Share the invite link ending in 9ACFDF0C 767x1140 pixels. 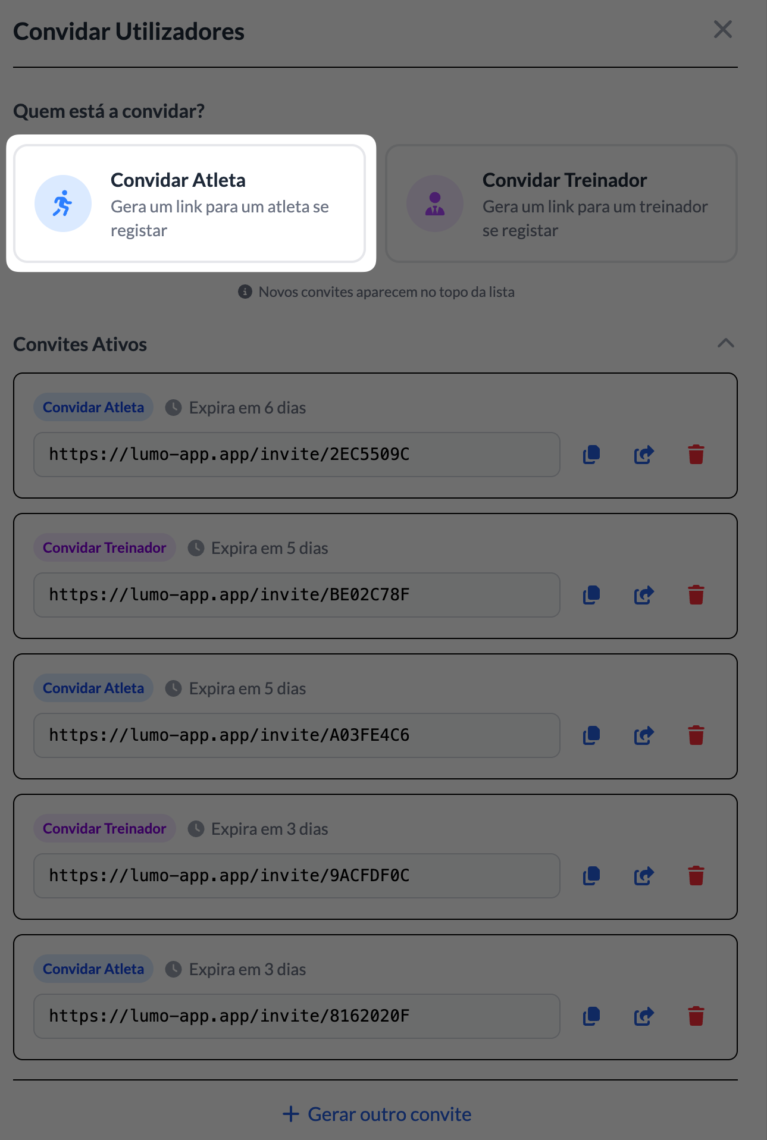644,876
